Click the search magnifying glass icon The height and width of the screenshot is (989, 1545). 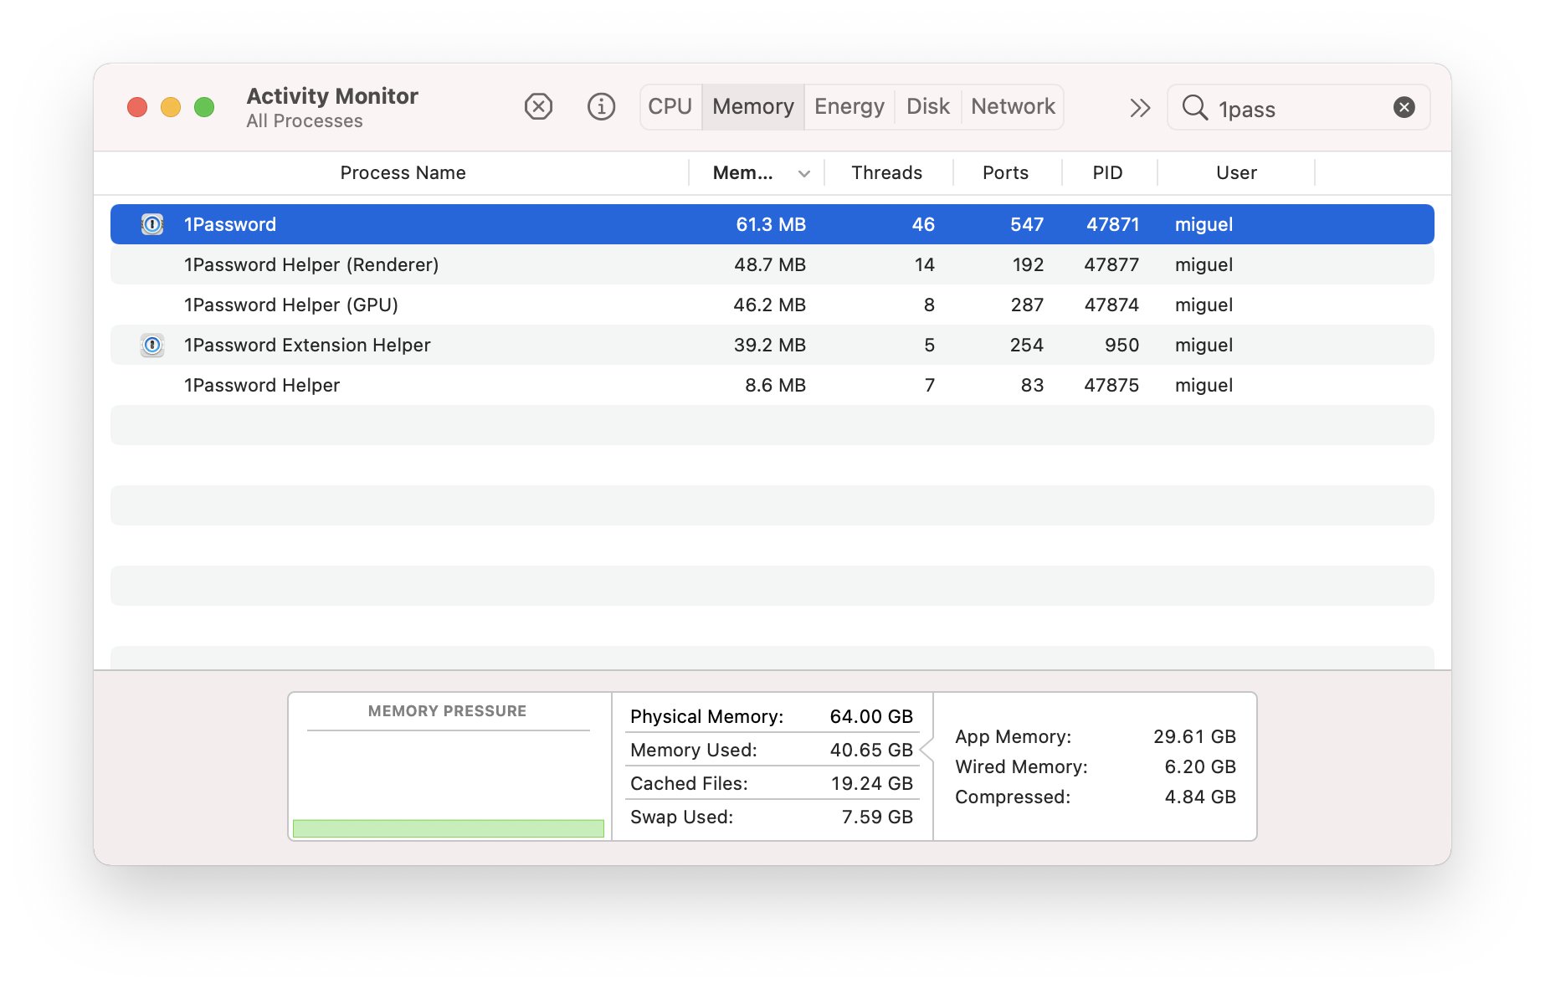point(1194,107)
